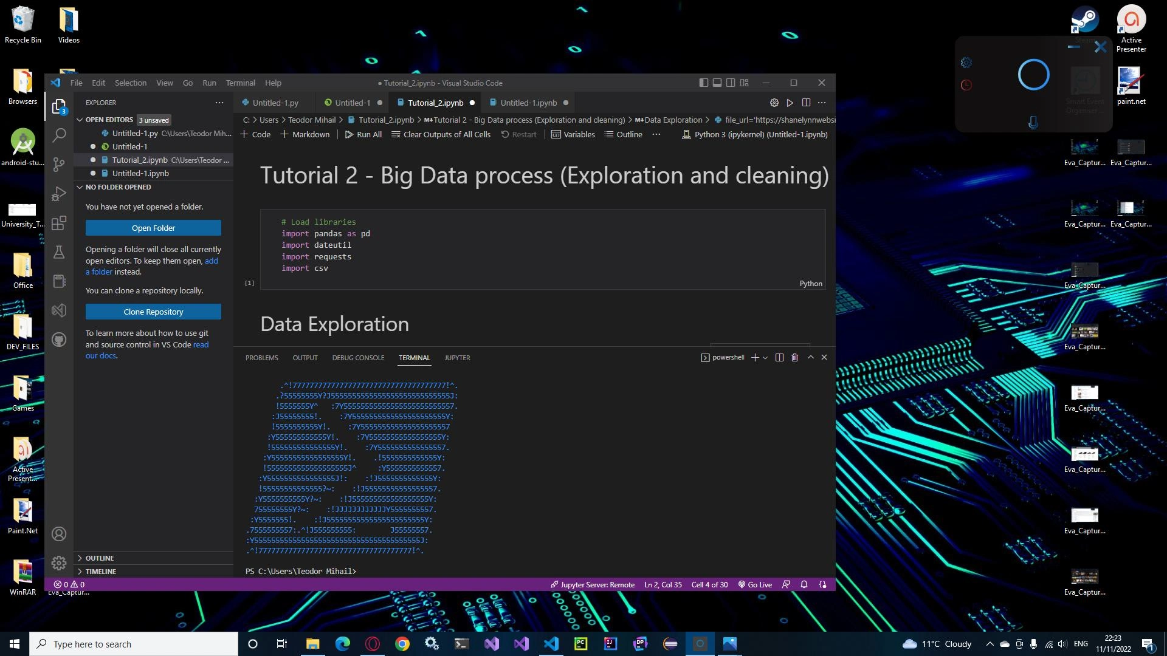Click the Run notebook play icon
Image resolution: width=1167 pixels, height=656 pixels.
point(790,103)
